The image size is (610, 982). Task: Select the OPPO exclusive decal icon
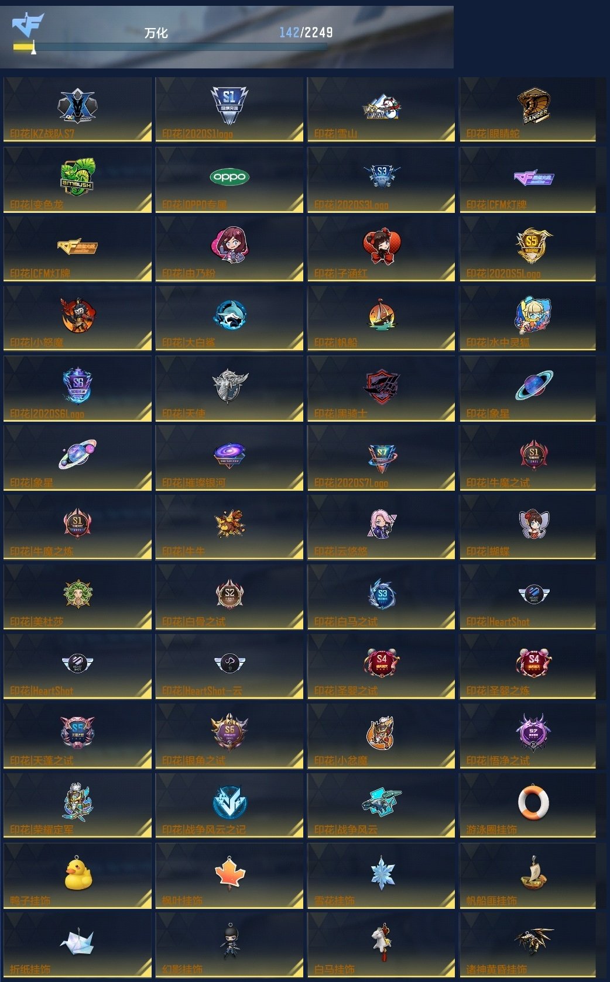point(229,177)
